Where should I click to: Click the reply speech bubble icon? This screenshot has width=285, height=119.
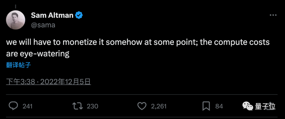pyautogui.click(x=13, y=106)
